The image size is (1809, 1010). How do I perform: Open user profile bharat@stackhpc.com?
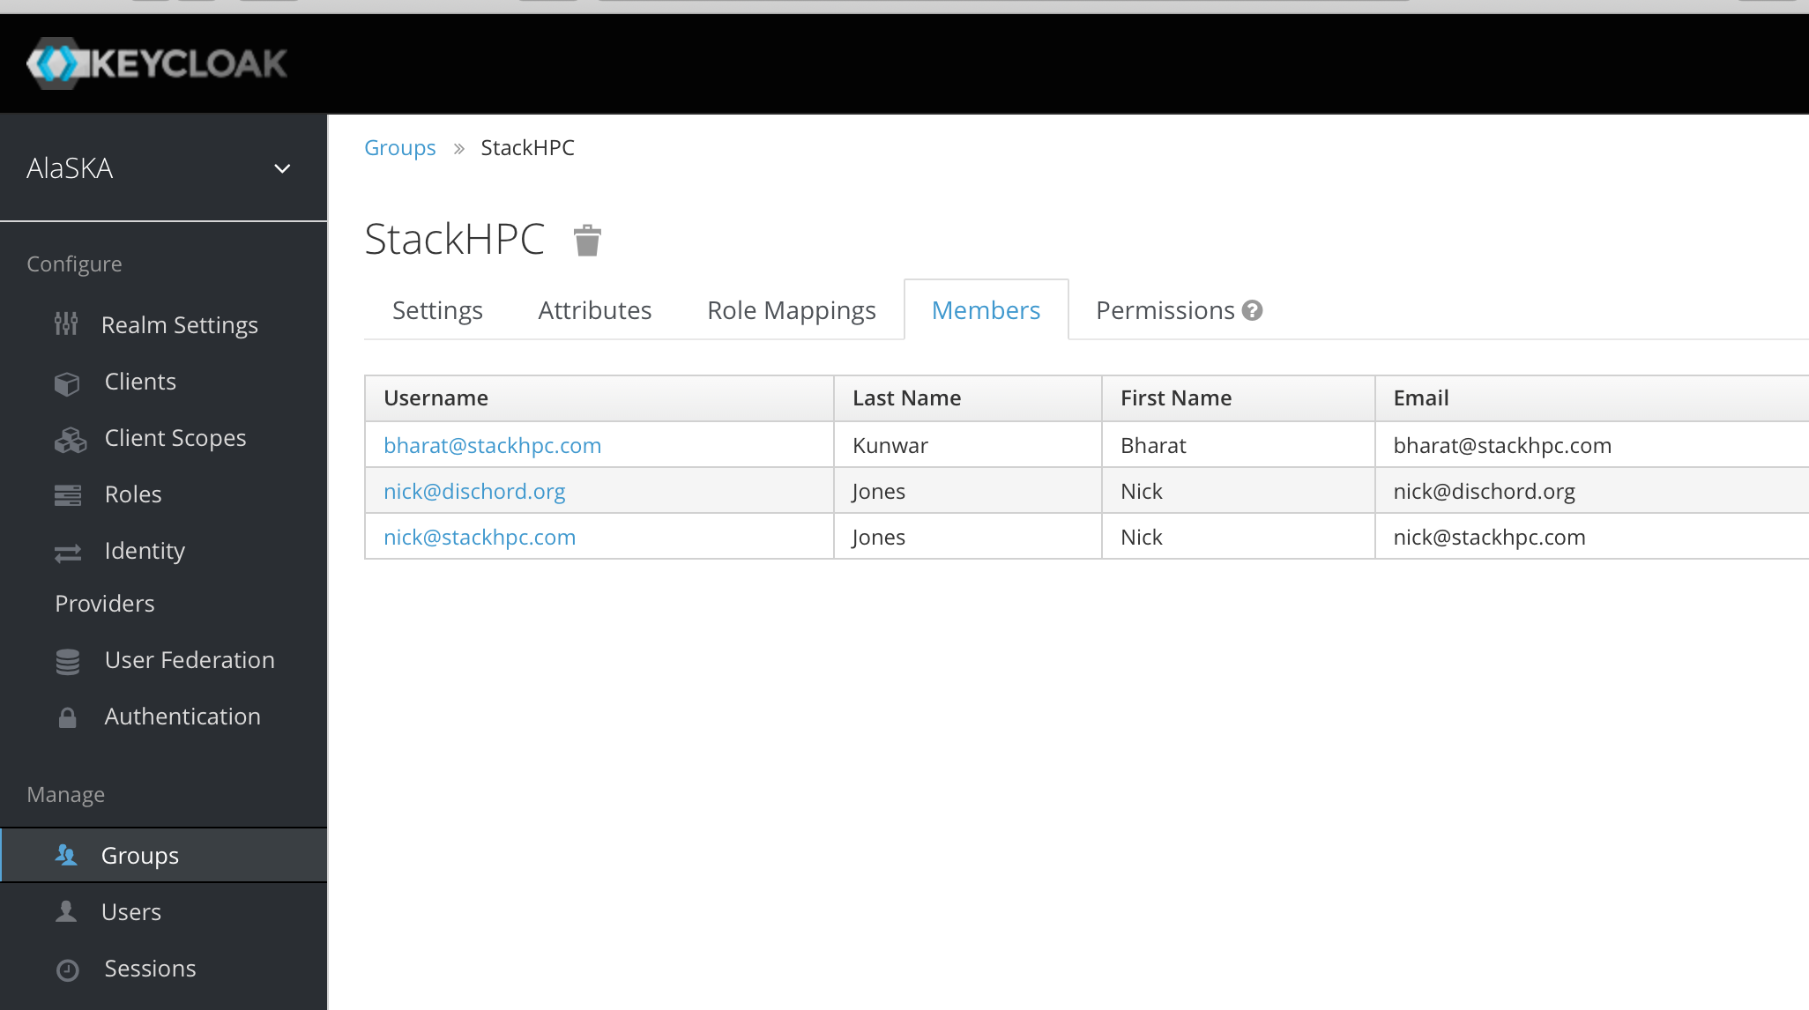494,443
